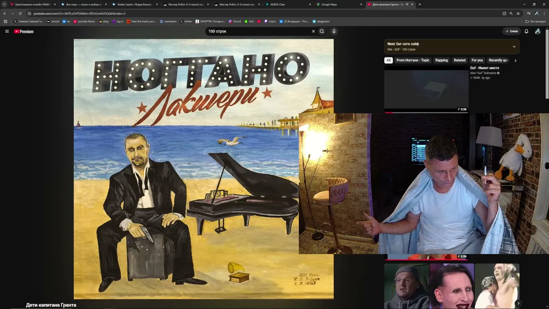Open the All bookmarks folder
Viewport: 549px width, 309px height.
536,21
